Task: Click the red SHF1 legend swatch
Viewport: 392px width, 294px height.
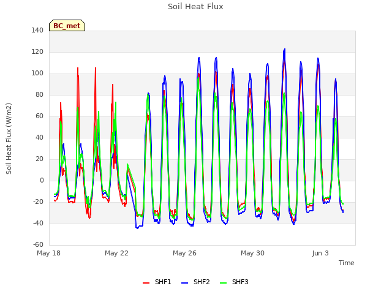Action: pyautogui.click(x=146, y=283)
